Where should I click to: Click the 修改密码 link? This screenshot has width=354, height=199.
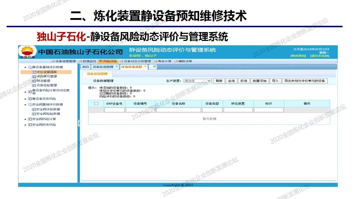[298, 56]
